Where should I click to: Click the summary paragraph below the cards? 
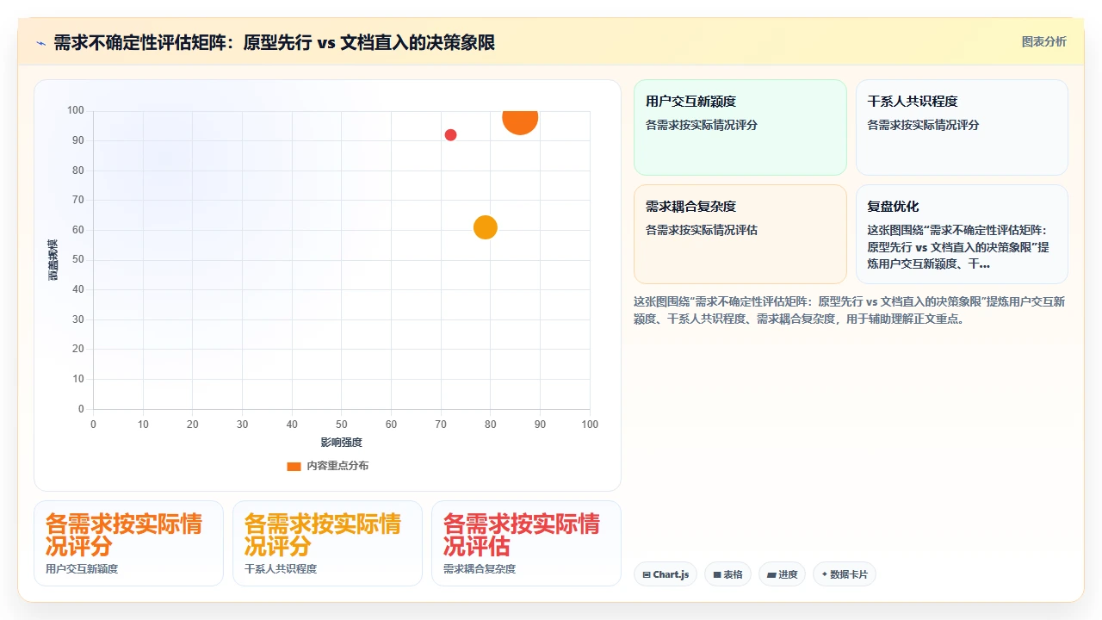pyautogui.click(x=850, y=310)
